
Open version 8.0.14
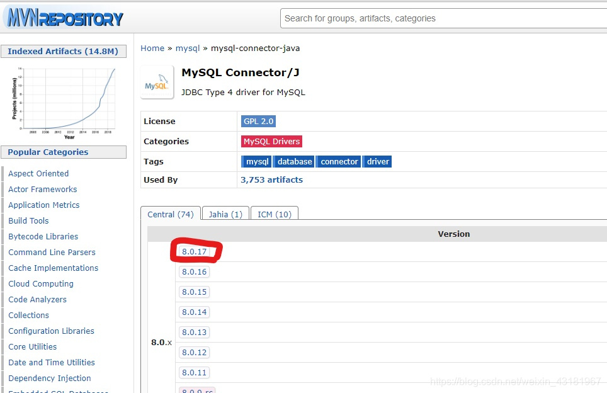[195, 312]
